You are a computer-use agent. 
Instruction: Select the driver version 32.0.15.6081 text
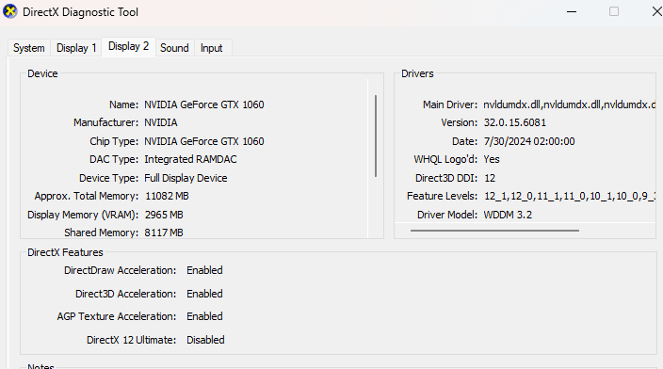coord(514,122)
